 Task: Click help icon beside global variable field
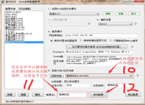coord(89,24)
